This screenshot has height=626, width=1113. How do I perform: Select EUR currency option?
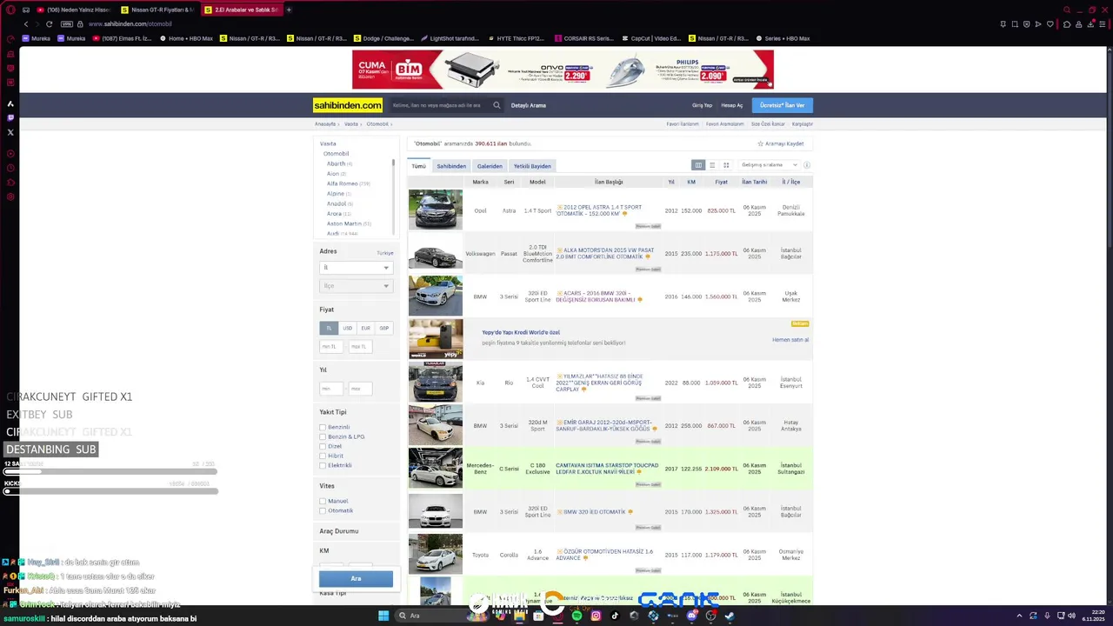[365, 328]
